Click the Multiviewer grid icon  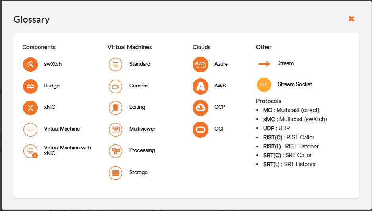[x=116, y=129]
